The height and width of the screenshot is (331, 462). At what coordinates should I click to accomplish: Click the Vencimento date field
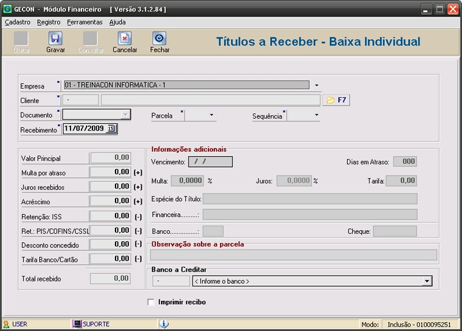(210, 162)
